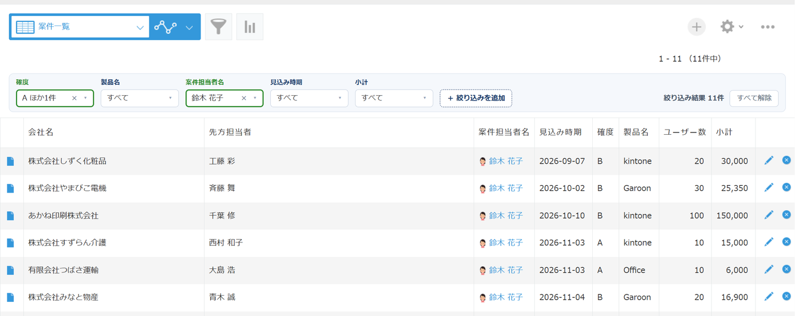Open the bar chart aggregation icon

[250, 27]
